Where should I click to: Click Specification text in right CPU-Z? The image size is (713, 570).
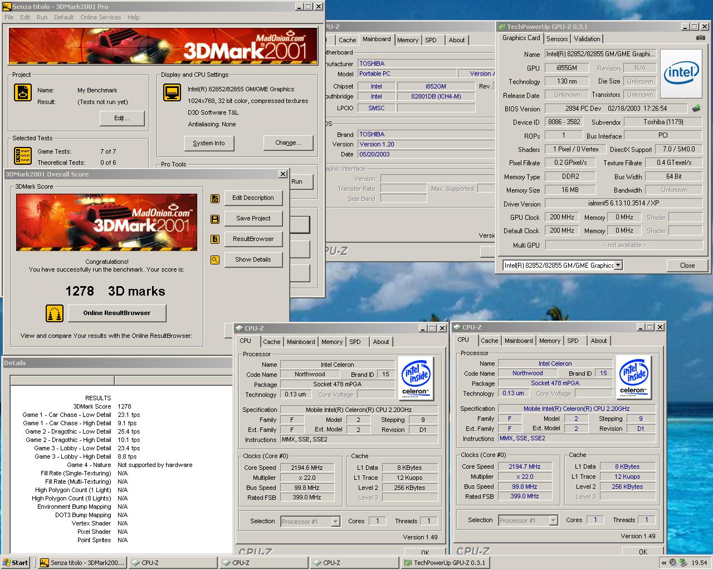tap(577, 409)
